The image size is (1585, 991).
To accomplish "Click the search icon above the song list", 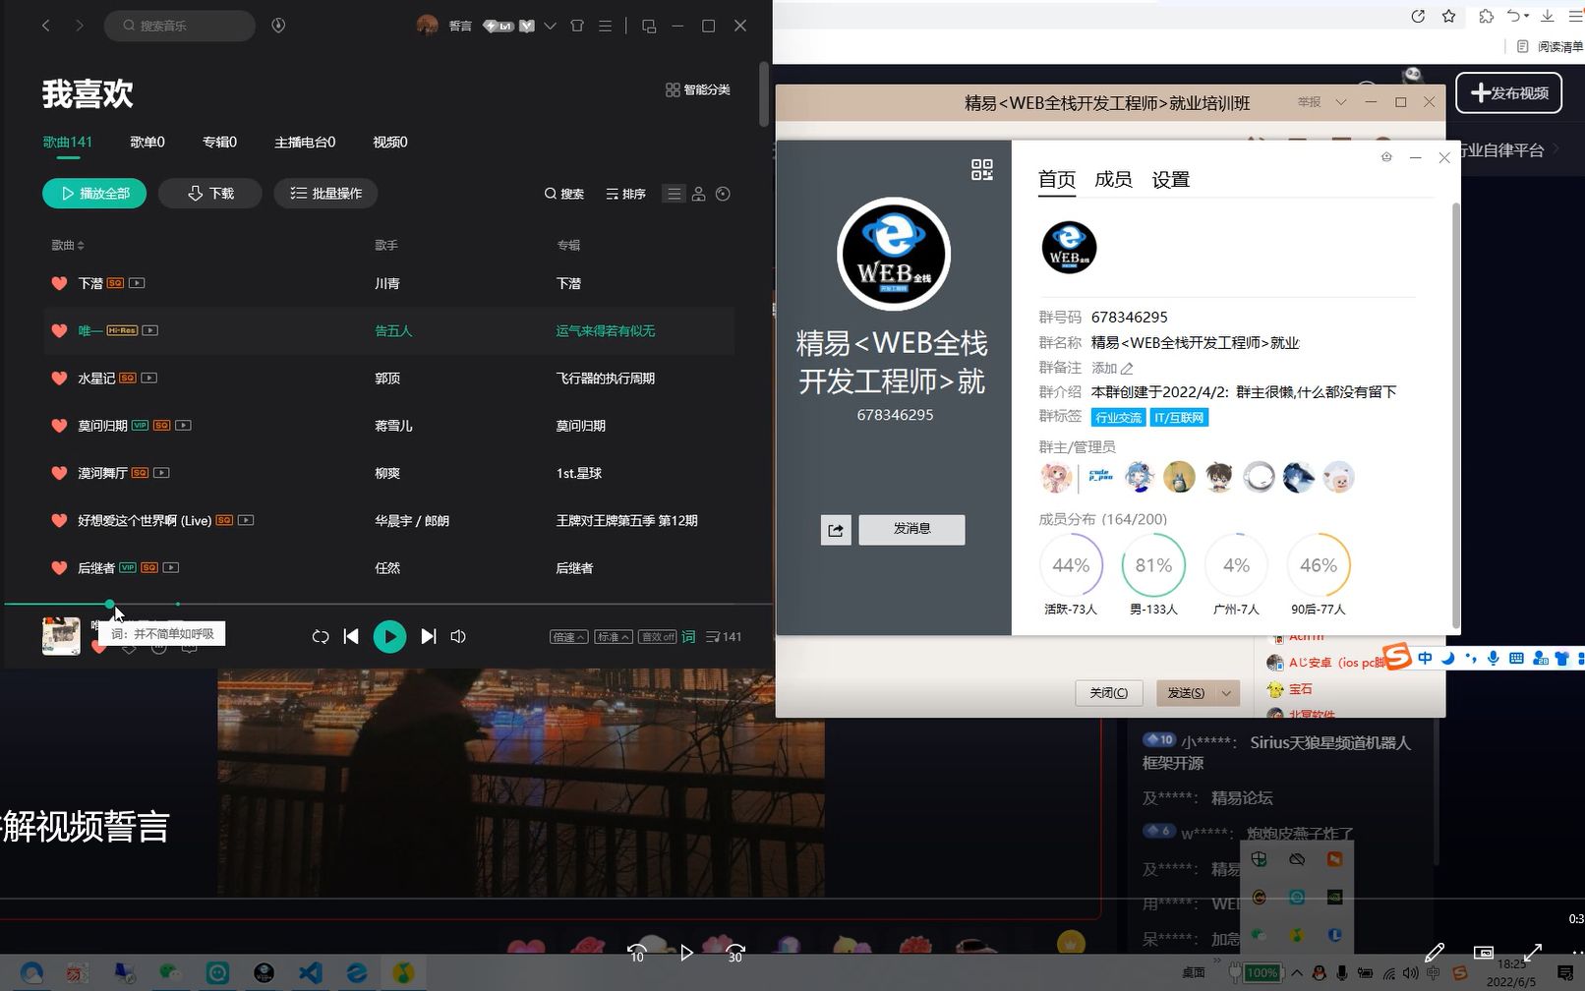I will click(562, 194).
